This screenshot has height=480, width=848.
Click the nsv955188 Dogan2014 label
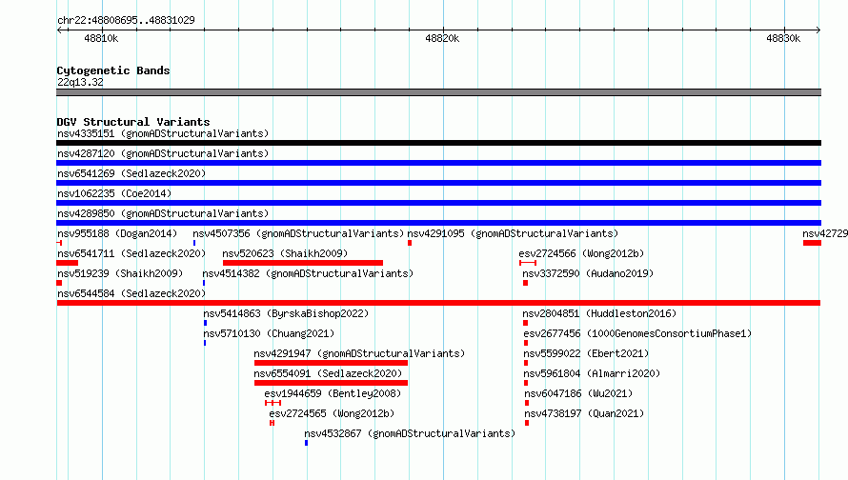coord(117,233)
